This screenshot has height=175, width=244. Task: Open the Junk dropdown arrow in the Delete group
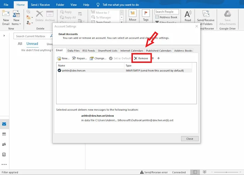pyautogui.click(x=32, y=23)
